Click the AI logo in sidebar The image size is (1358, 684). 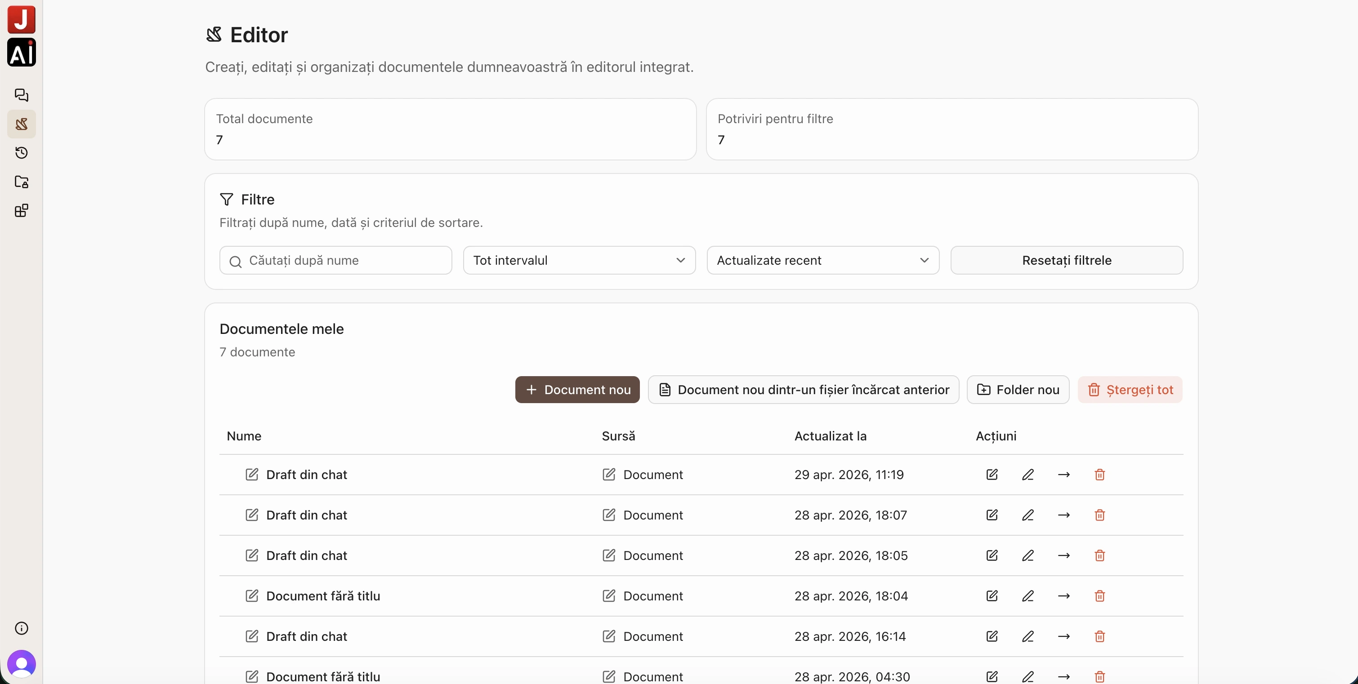22,52
